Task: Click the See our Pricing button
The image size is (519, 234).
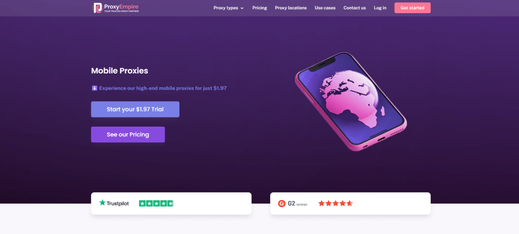Action: [x=128, y=134]
